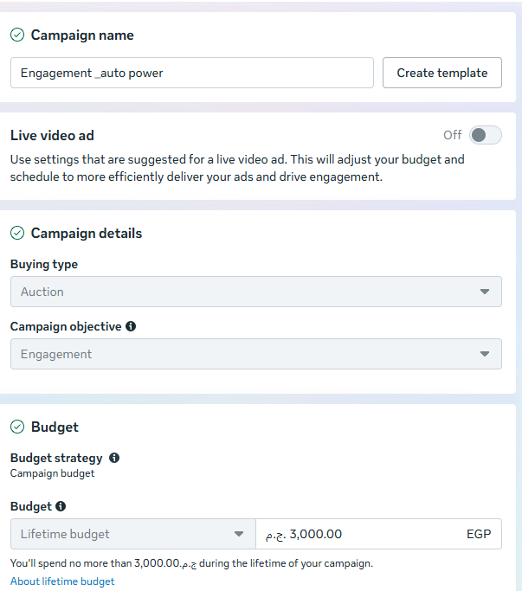
Task: Click the Live video ad heading
Action: [x=52, y=135]
